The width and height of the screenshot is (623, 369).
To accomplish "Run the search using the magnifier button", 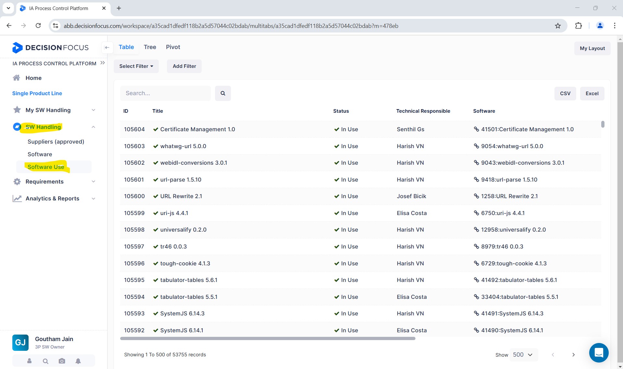I will [223, 93].
